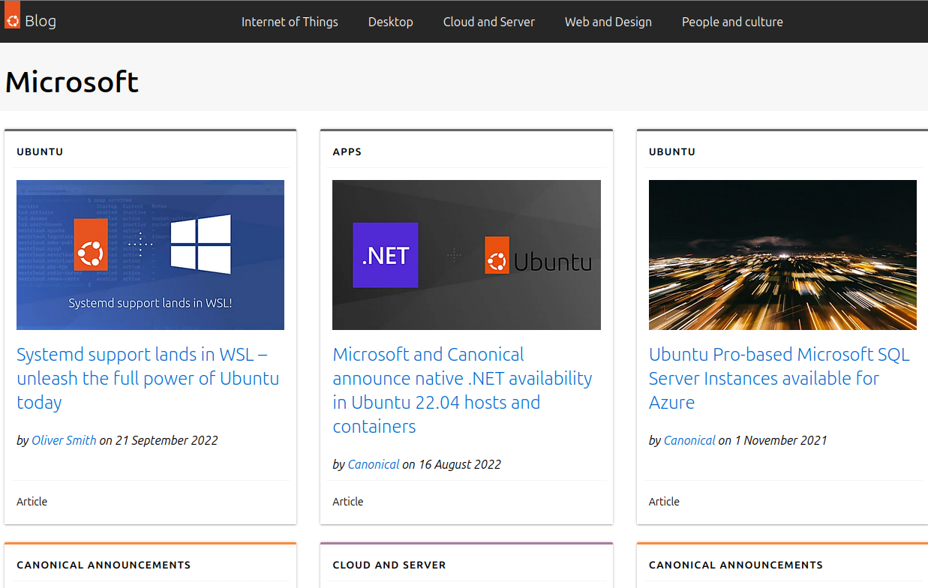Click the purple .NET logo icon

point(386,255)
